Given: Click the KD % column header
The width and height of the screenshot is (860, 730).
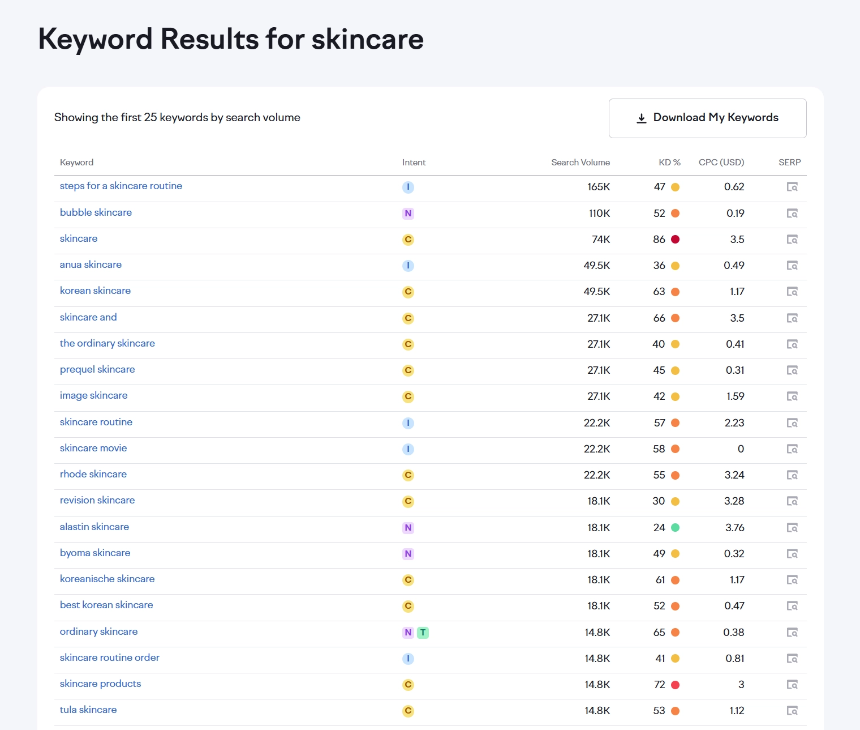Looking at the screenshot, I should [x=669, y=163].
